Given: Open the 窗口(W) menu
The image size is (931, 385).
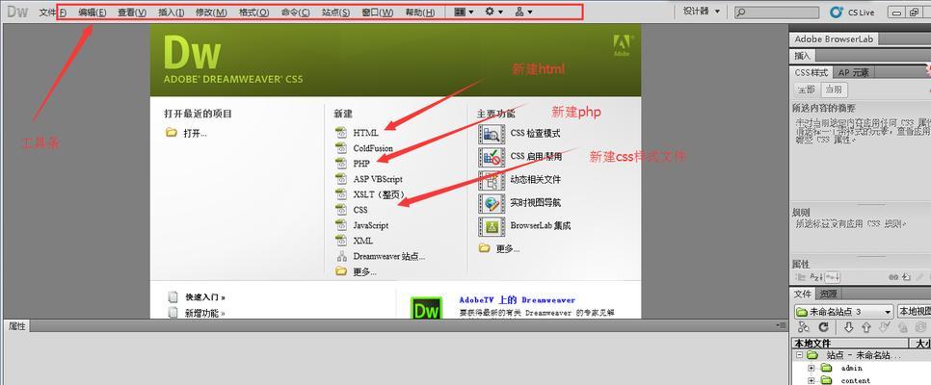Looking at the screenshot, I should tap(378, 12).
